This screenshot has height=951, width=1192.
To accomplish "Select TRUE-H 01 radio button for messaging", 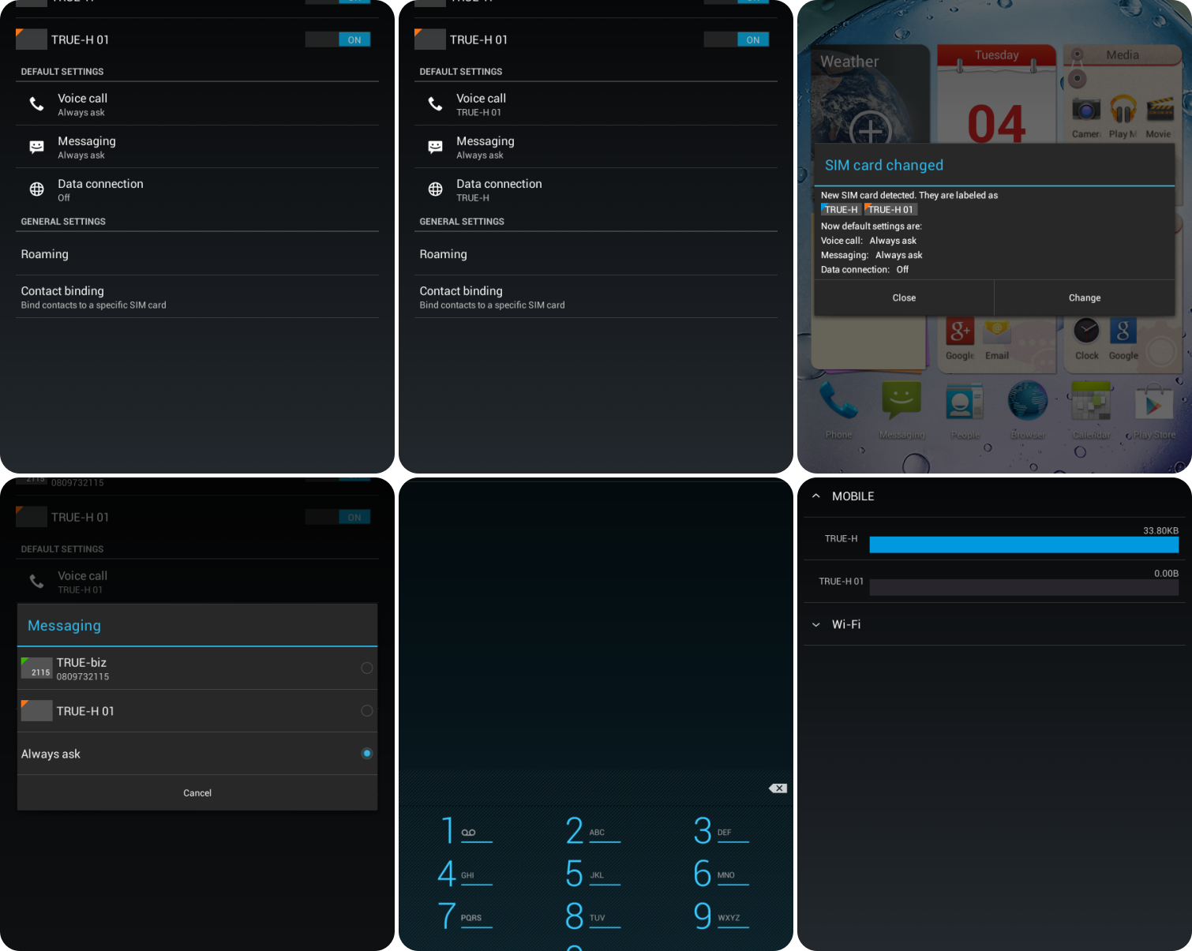I will point(367,711).
